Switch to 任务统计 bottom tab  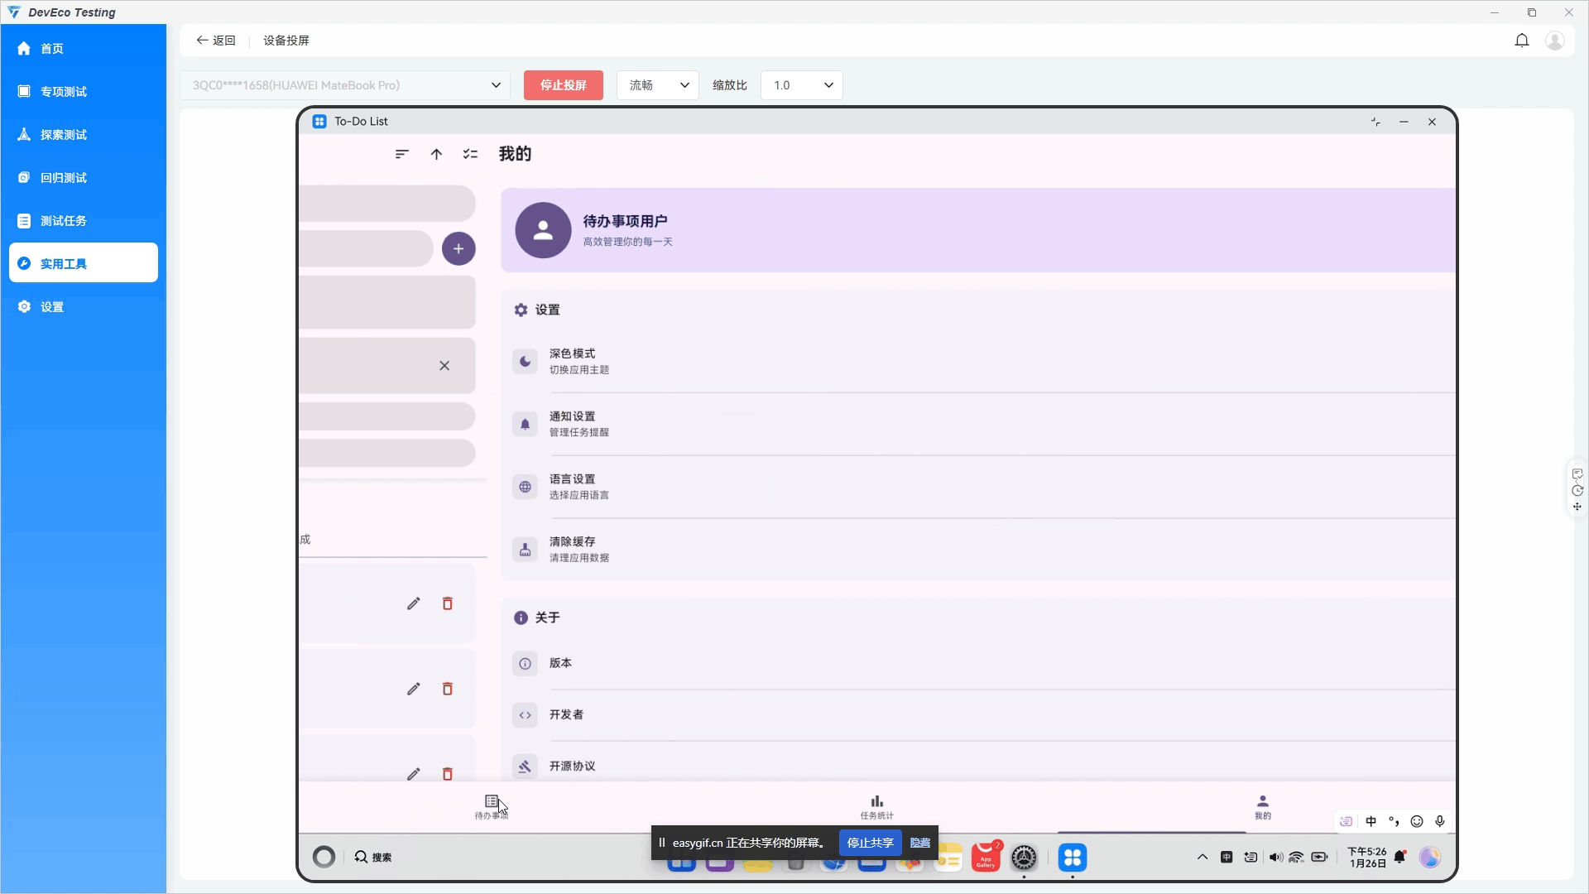(876, 806)
